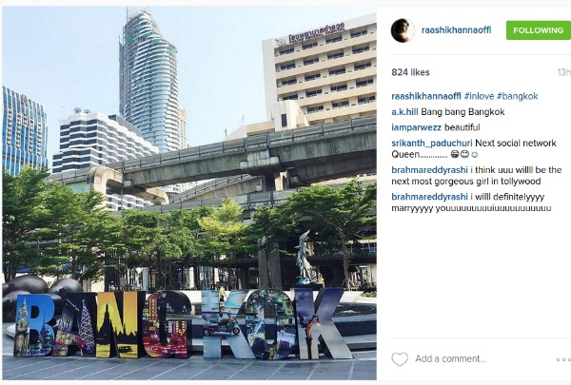This screenshot has width=571, height=385.
Task: Open srikanth_paduchuri profile link
Action: (431, 144)
